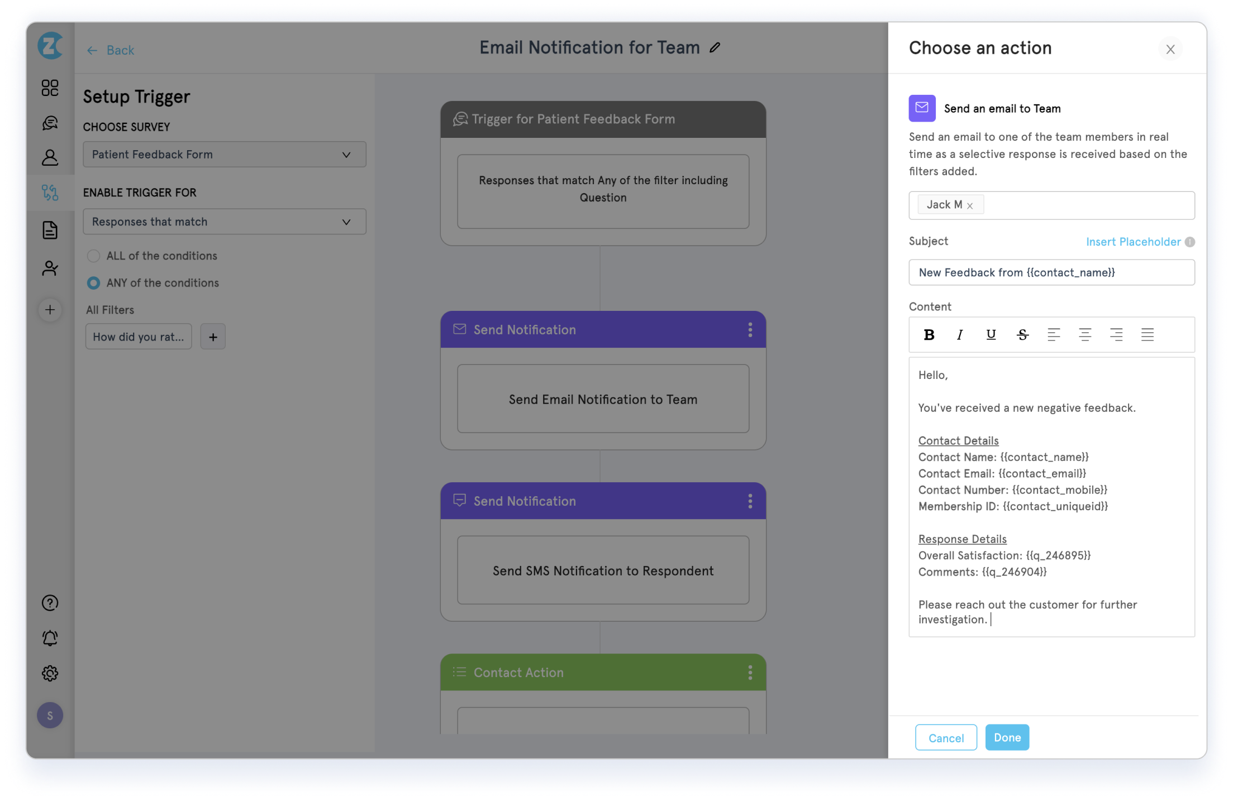Align content text right

click(x=1116, y=335)
